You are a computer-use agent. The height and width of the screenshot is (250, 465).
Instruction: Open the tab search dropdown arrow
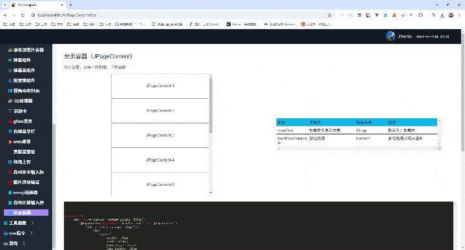click(5, 5)
